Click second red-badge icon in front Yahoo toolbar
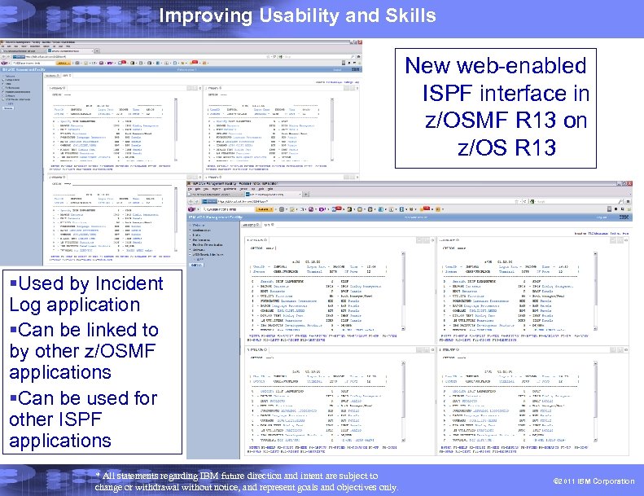Screen dimensions: 644x496 (x=426, y=208)
